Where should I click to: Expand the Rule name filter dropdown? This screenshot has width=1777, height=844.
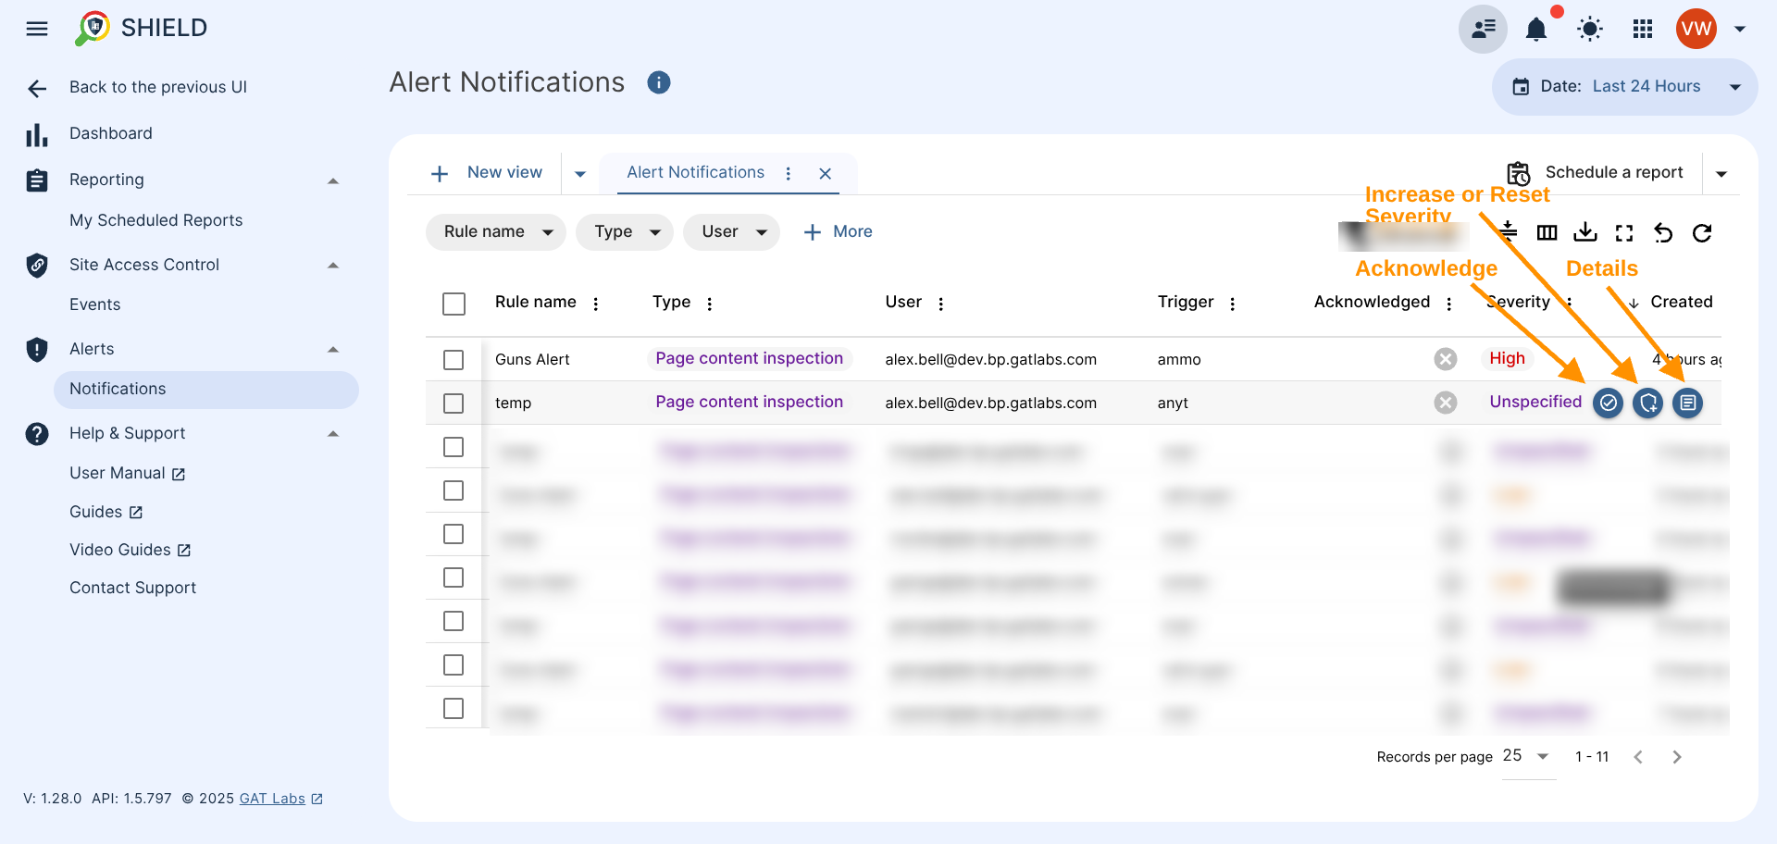pos(496,232)
